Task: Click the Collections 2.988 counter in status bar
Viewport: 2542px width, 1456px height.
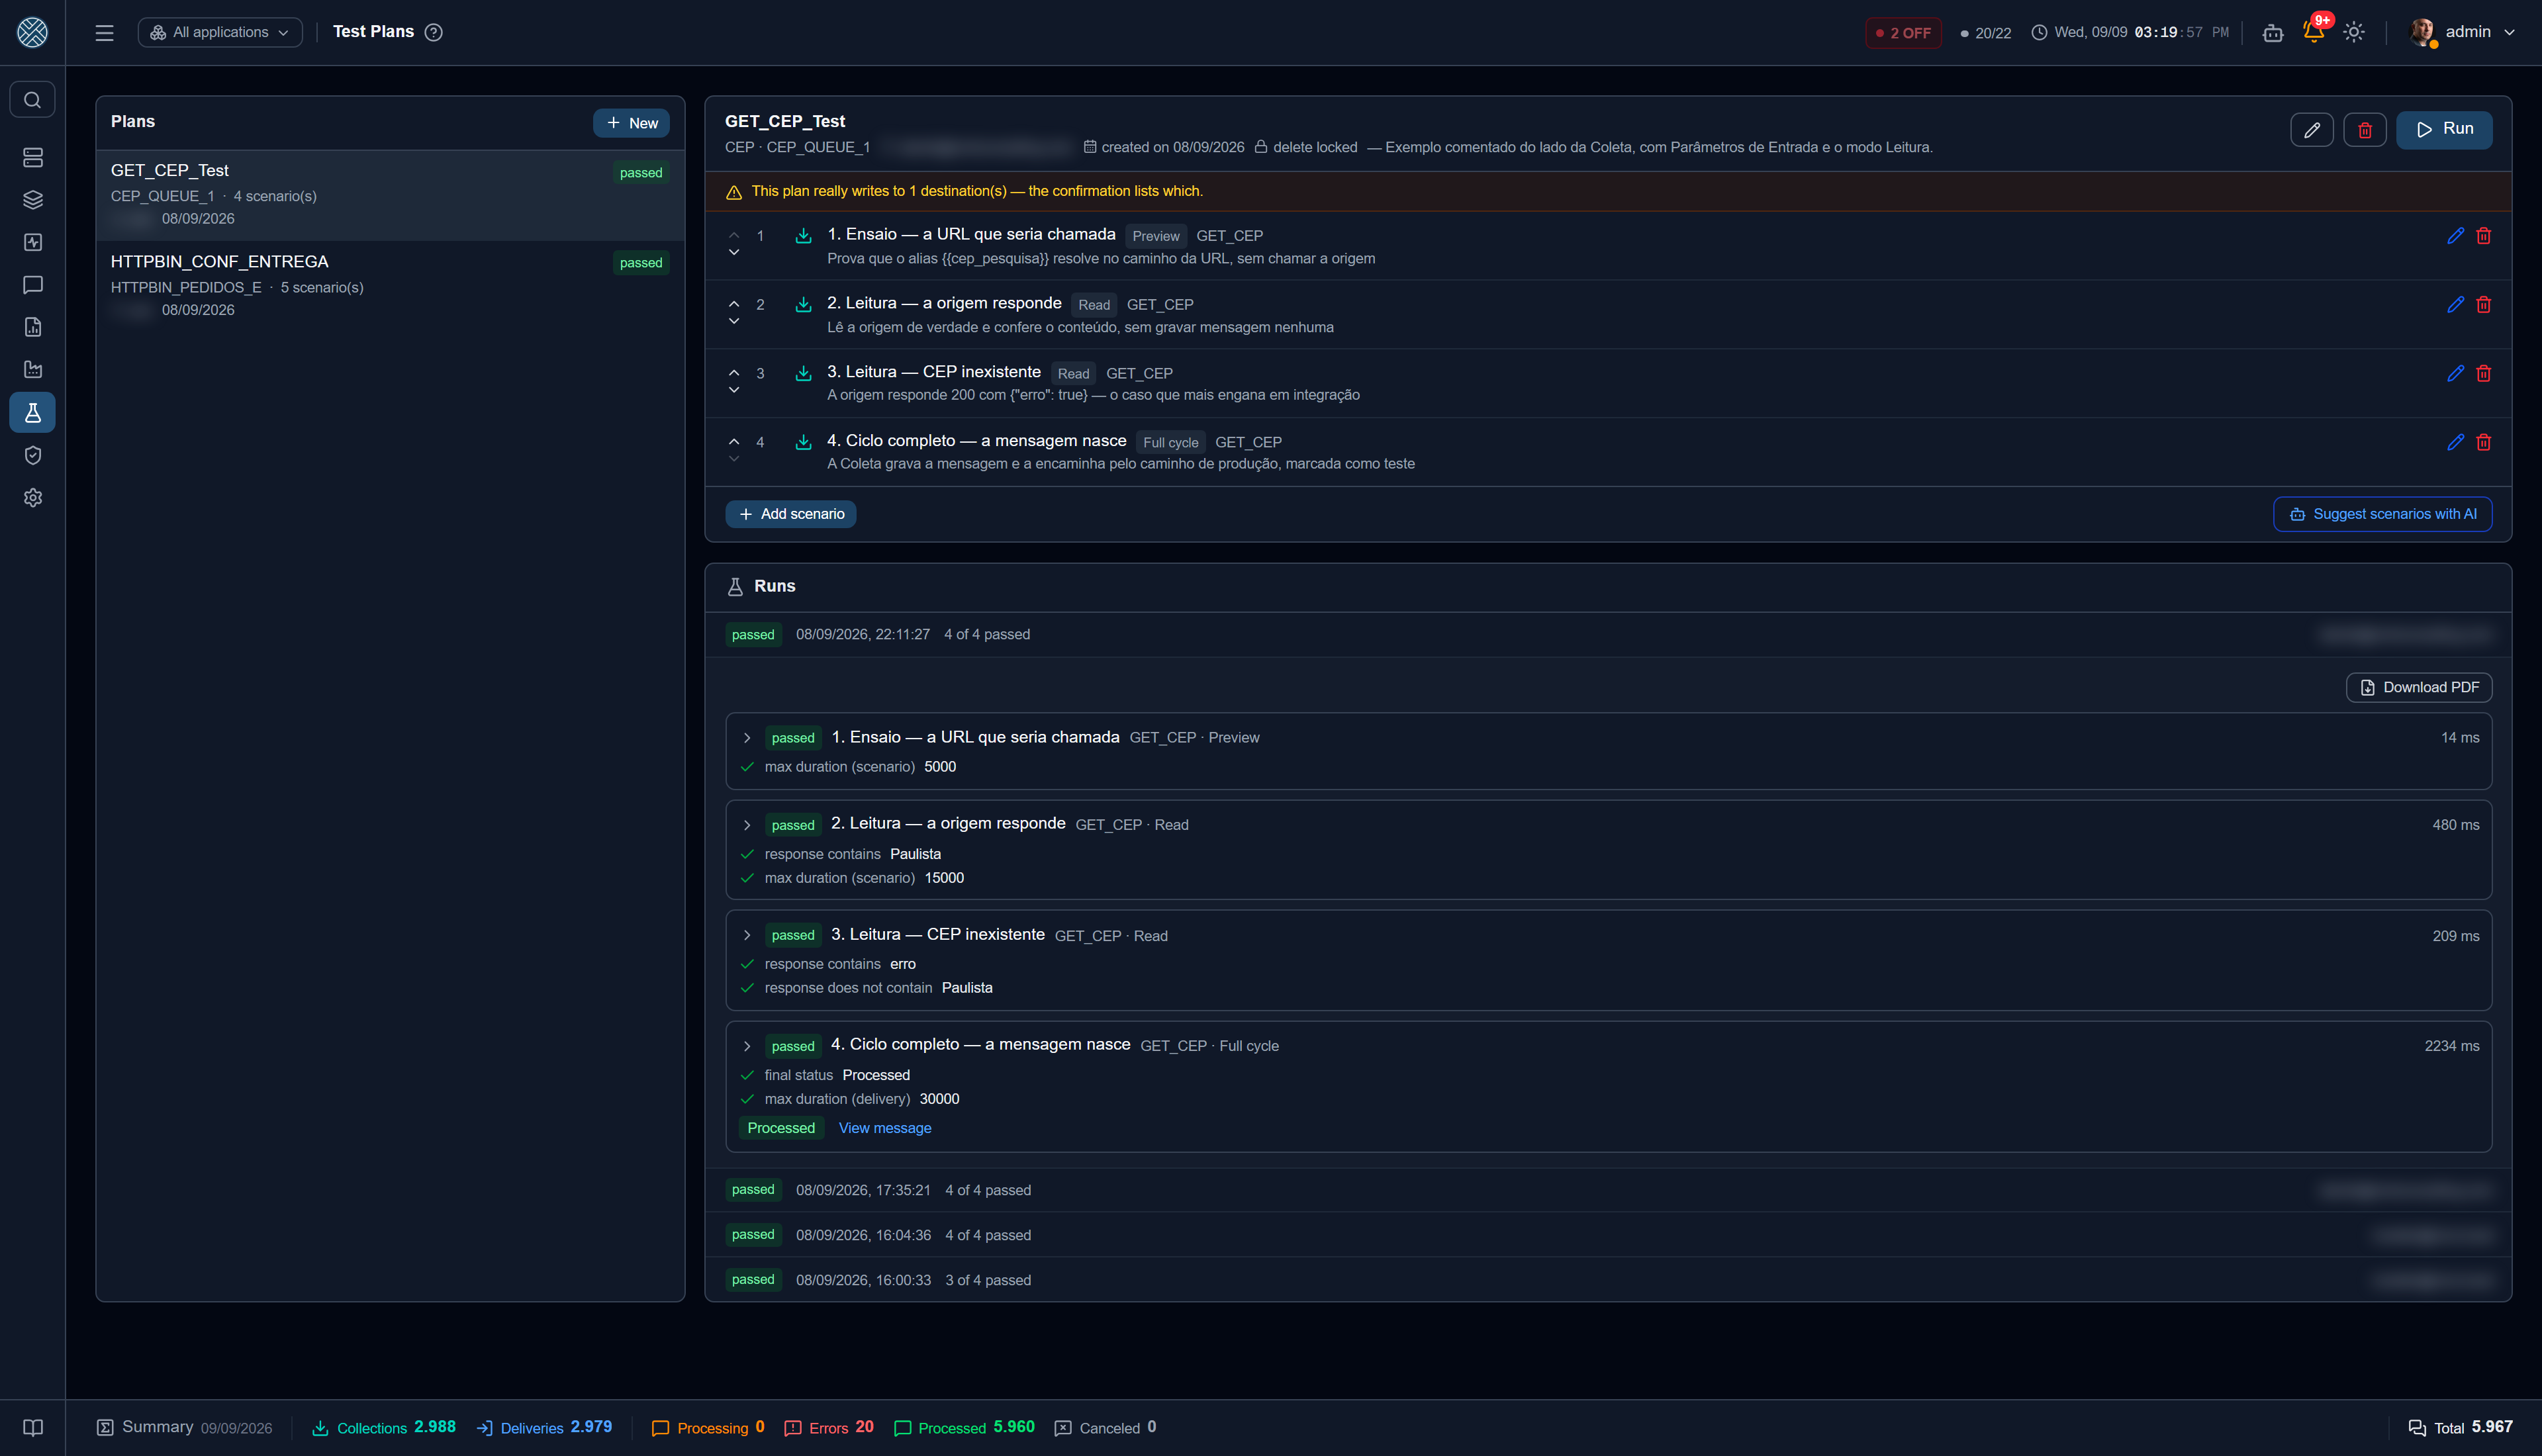Action: tap(384, 1428)
